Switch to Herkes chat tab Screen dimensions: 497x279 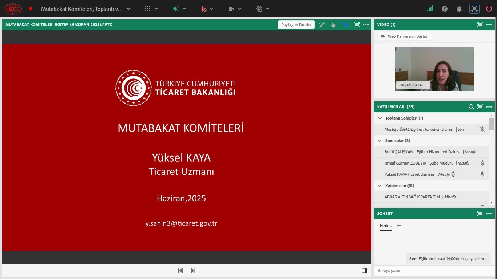pos(386,226)
